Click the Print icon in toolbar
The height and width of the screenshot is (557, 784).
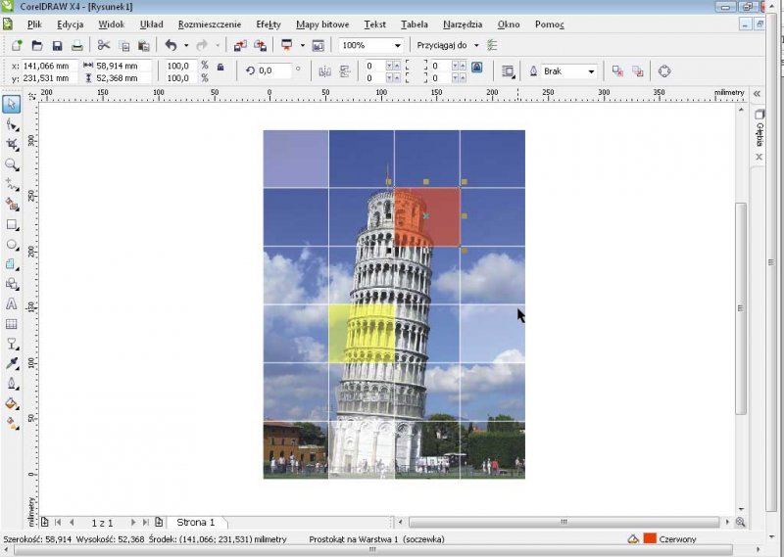pos(76,45)
